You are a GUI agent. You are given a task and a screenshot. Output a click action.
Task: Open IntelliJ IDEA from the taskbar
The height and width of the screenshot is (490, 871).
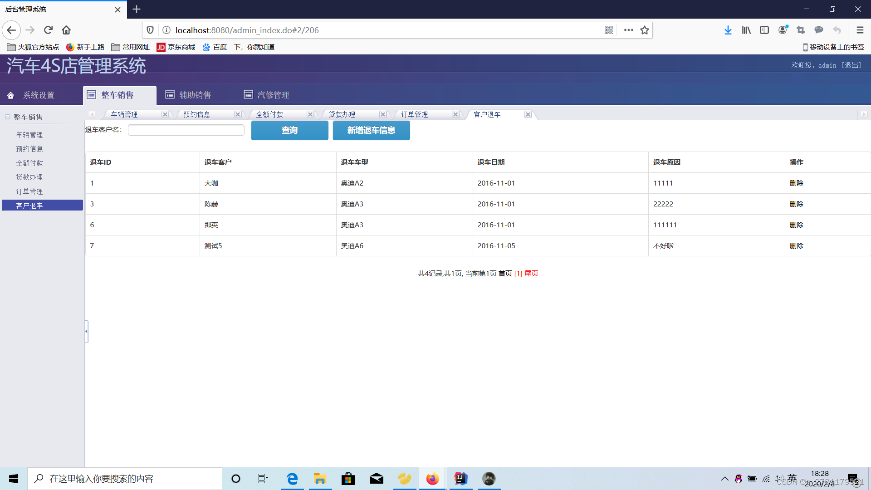pyautogui.click(x=460, y=479)
